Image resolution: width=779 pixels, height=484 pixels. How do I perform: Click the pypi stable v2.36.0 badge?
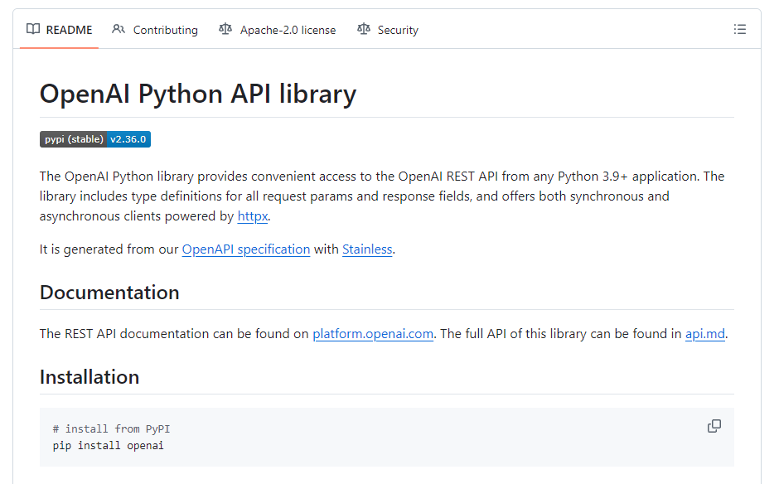pos(95,139)
